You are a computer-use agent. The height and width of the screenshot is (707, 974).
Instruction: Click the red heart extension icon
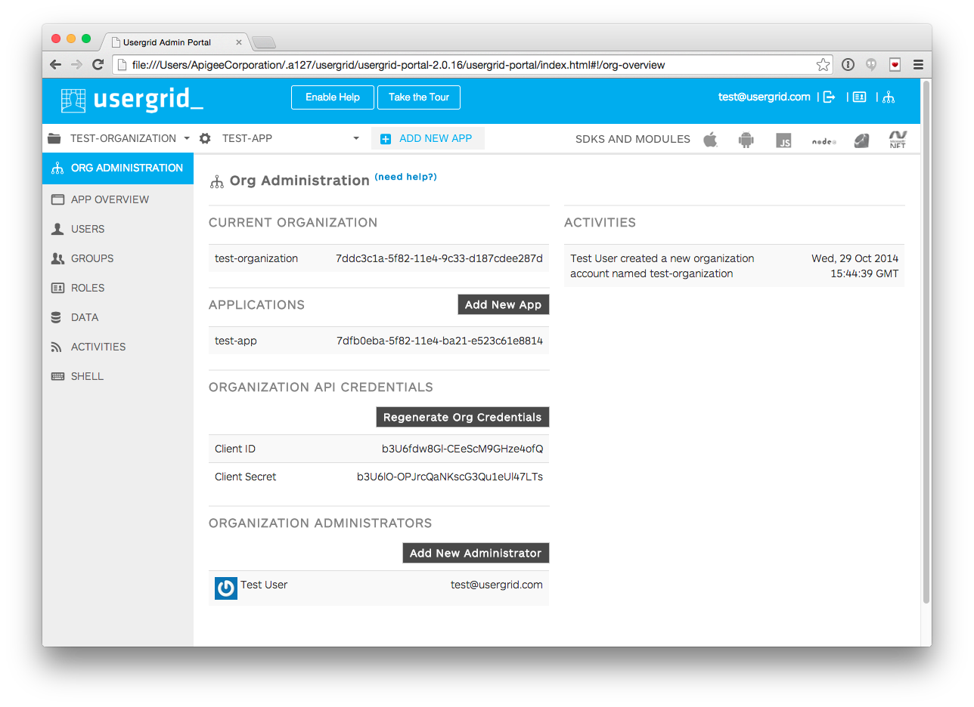(895, 65)
